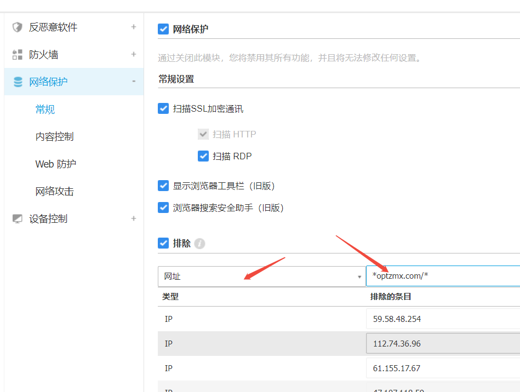Click the info icon next to 排除

coord(200,244)
